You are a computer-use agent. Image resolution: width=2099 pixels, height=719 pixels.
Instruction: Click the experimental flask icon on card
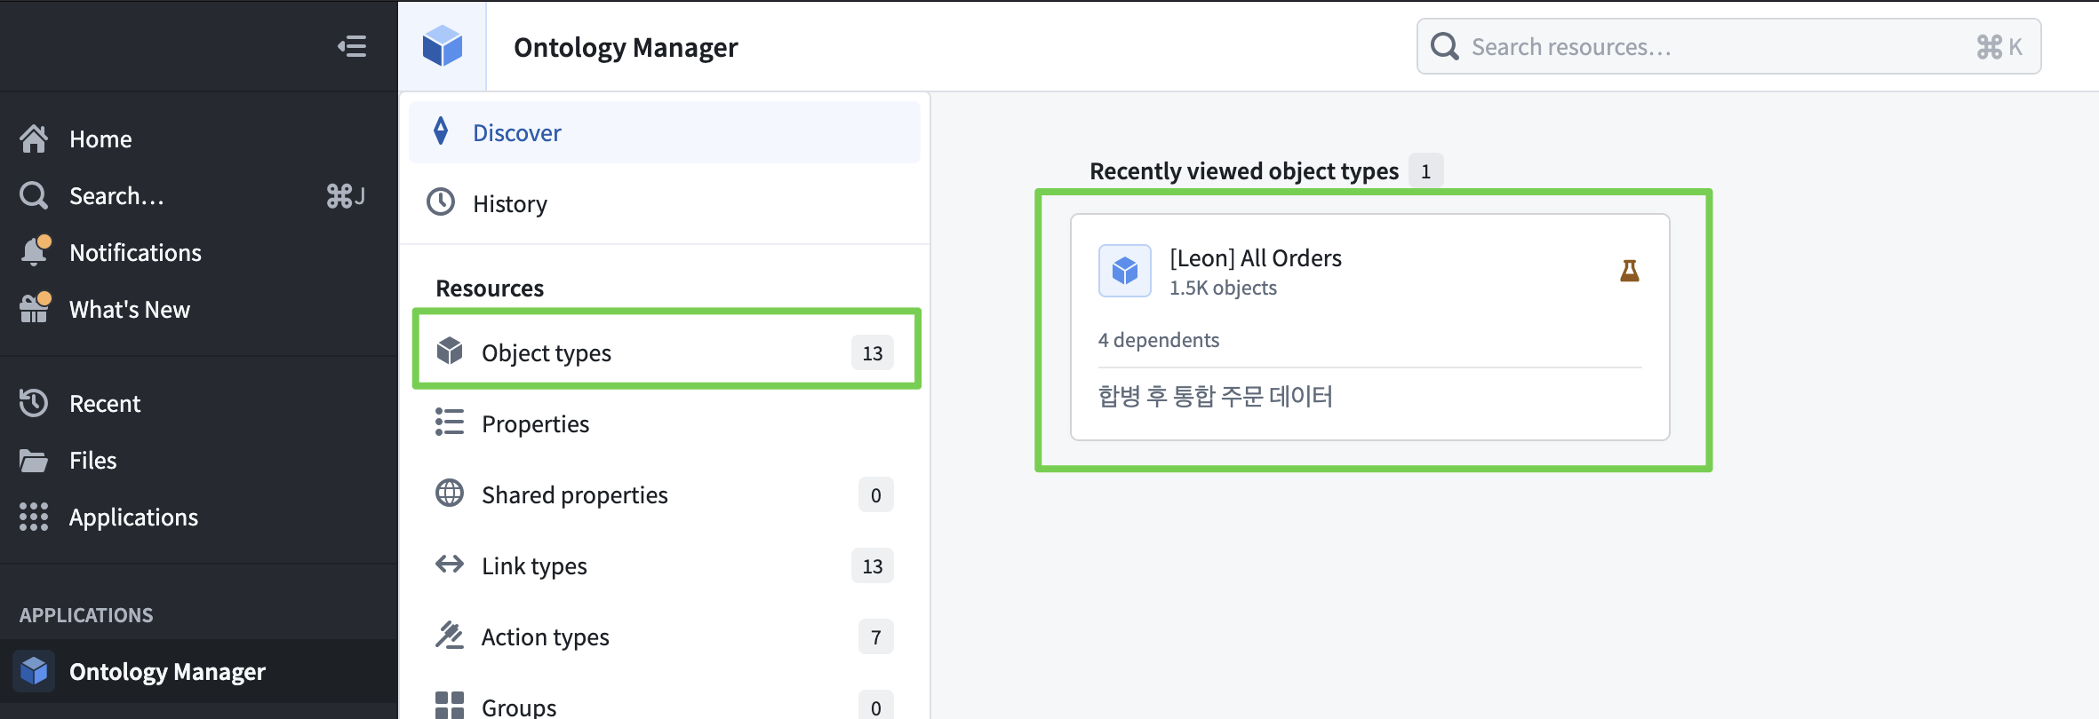[1629, 271]
